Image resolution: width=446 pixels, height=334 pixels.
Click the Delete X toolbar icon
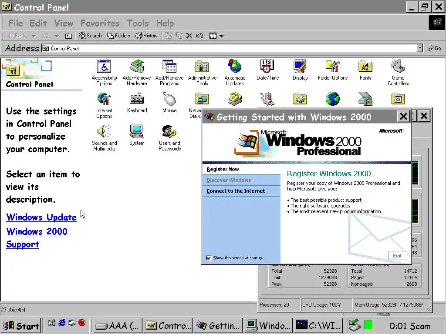pyautogui.click(x=189, y=36)
